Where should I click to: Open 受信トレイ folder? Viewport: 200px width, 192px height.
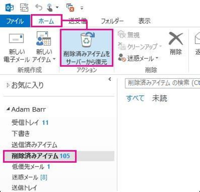point(30,123)
